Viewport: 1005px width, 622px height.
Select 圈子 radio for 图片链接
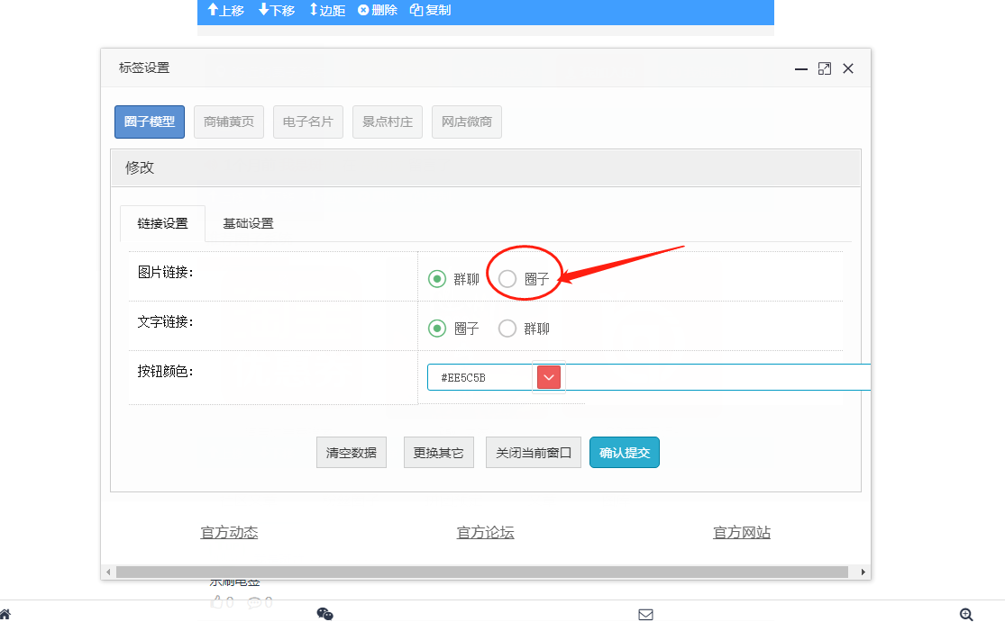pyautogui.click(x=507, y=279)
